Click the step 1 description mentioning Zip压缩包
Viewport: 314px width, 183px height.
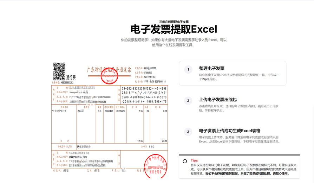239,77
